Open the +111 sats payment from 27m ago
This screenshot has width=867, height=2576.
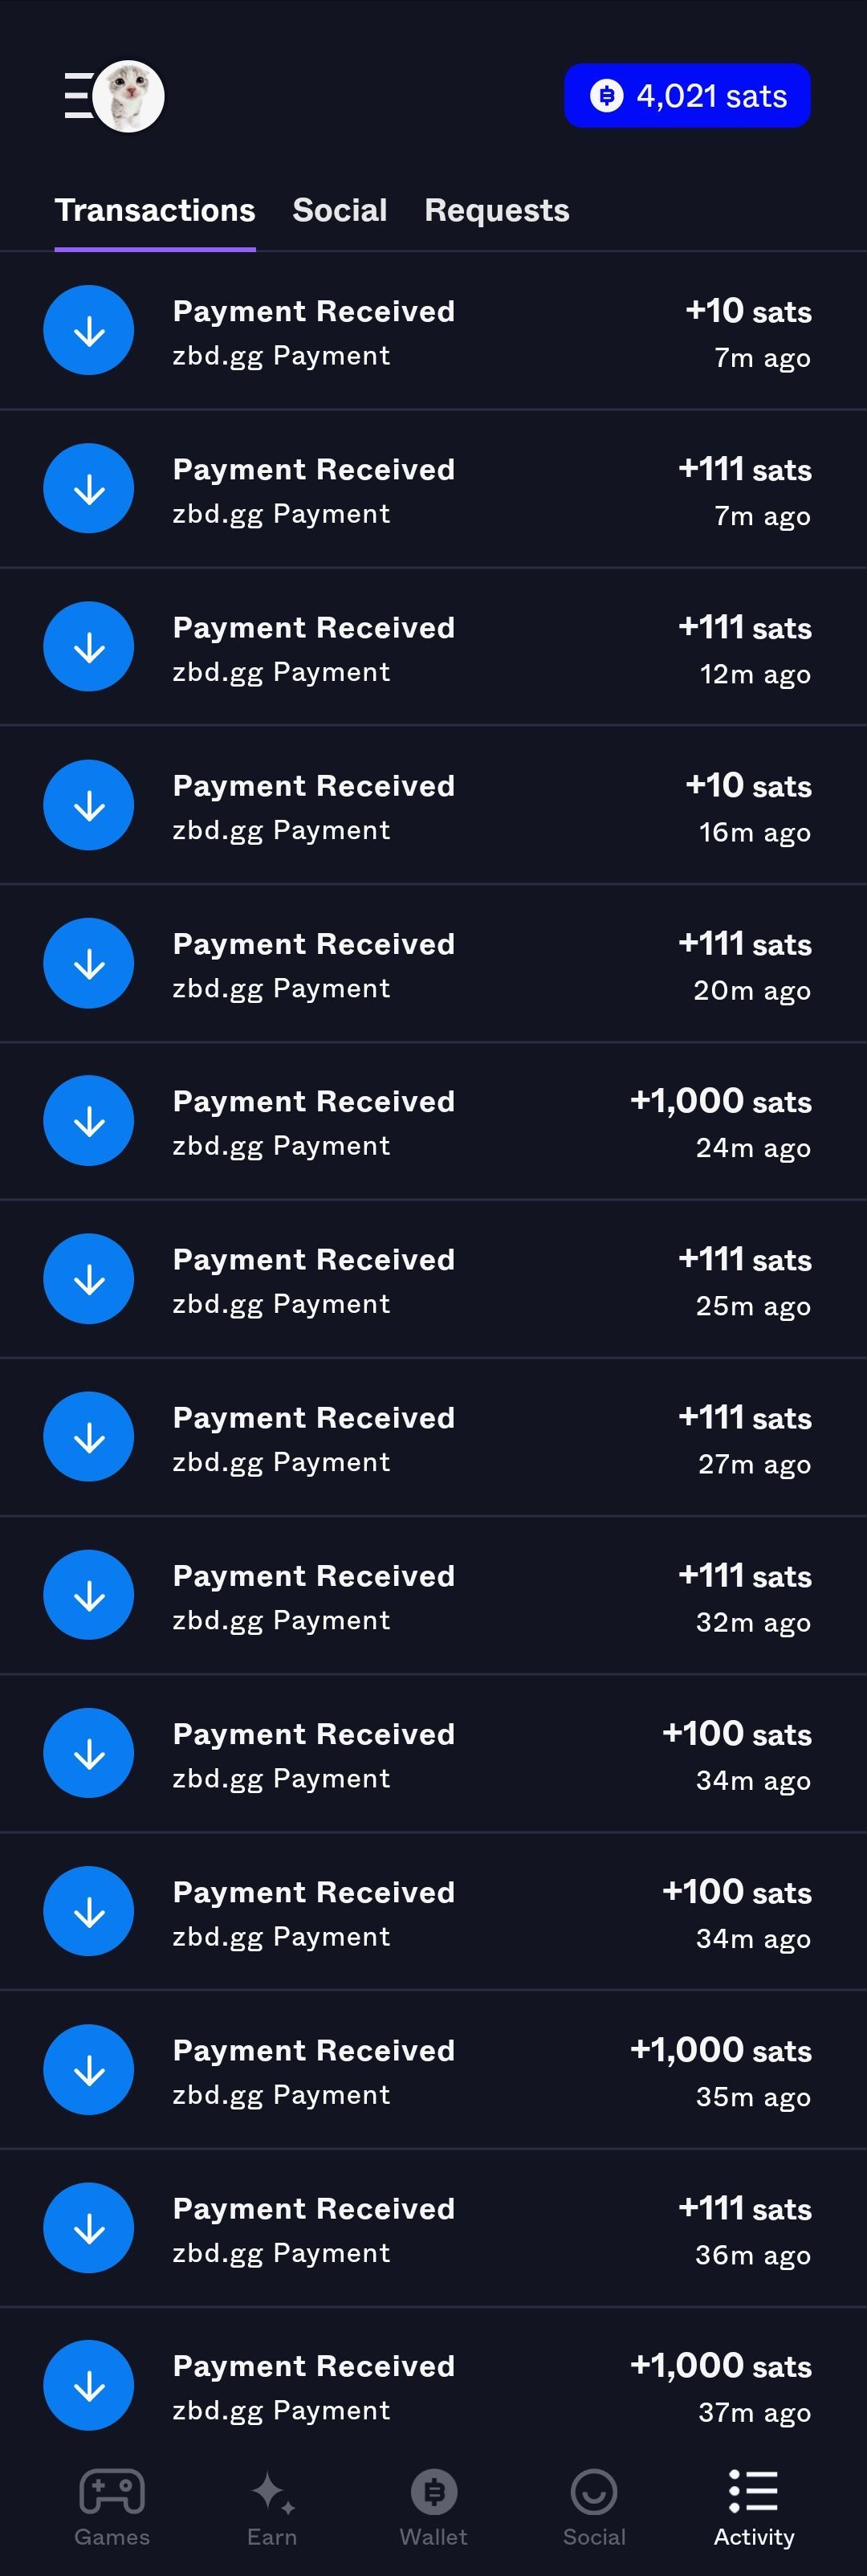(433, 1438)
